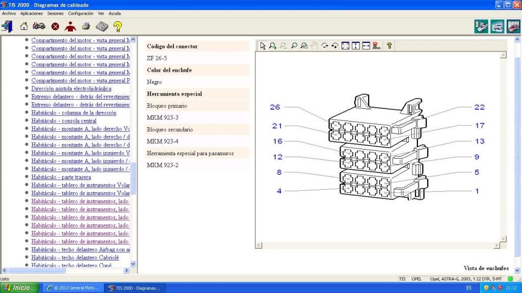Click tool number MKM 923-2
The height and width of the screenshot is (293, 522).
click(163, 165)
